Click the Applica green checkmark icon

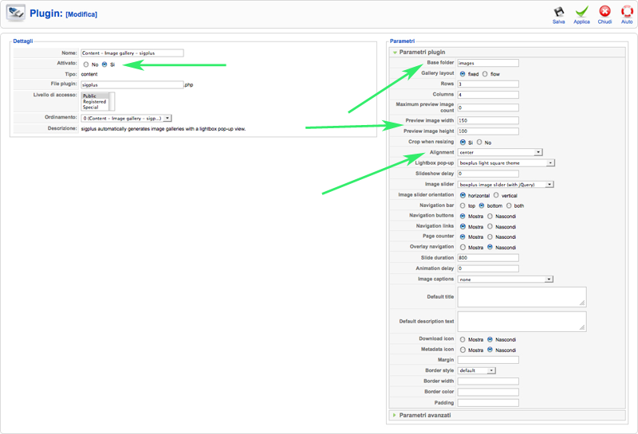point(582,11)
